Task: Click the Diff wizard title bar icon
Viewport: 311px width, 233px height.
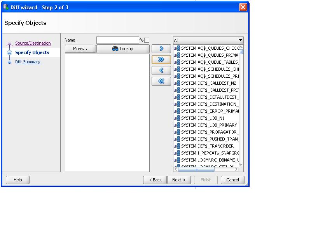Action: (x=6, y=7)
